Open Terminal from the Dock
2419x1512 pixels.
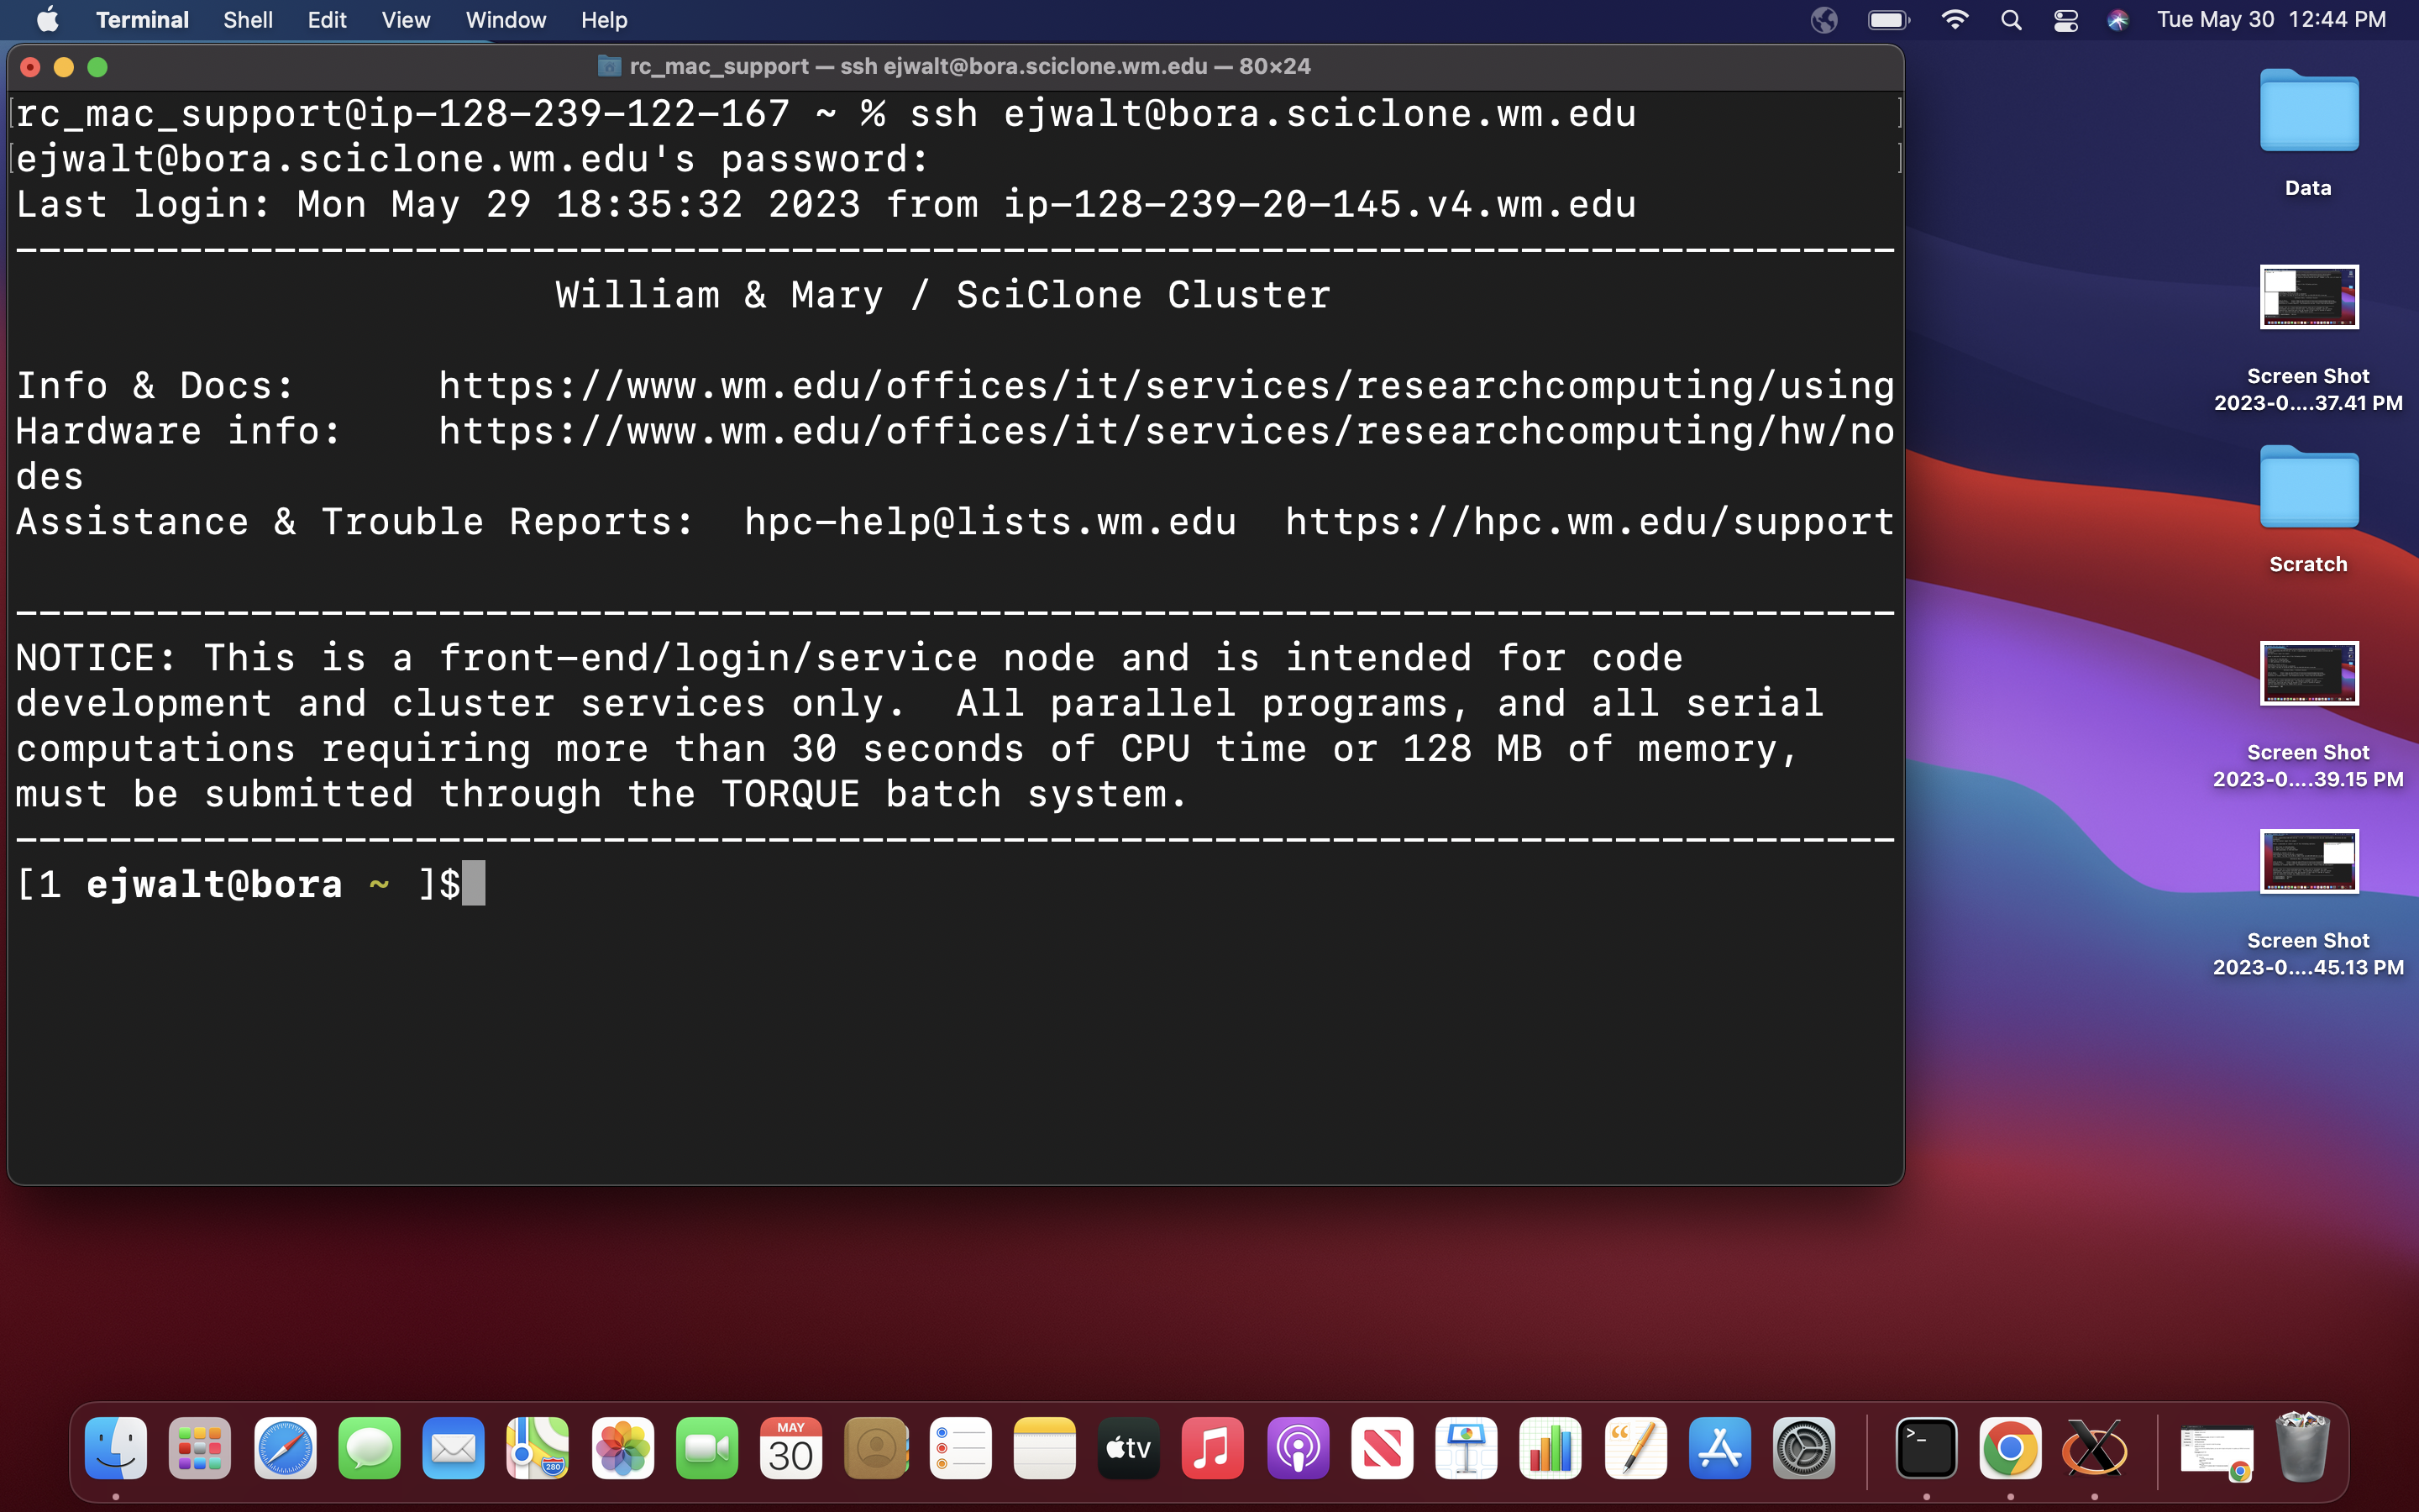1926,1448
